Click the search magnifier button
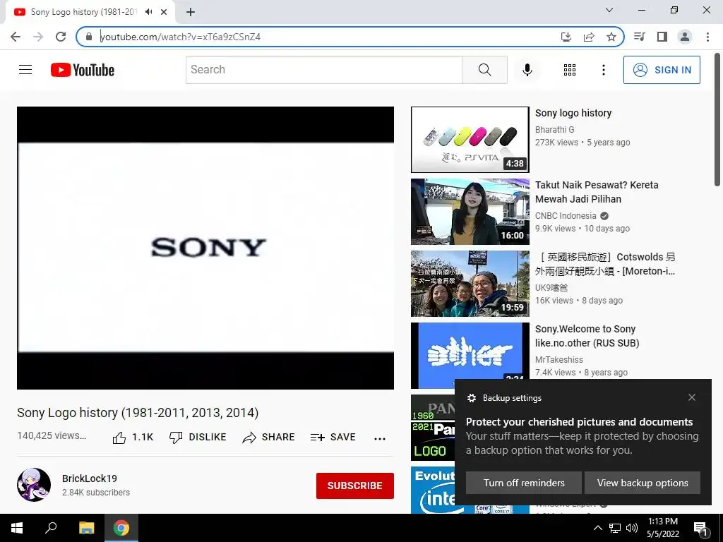723x542 pixels. 484,70
